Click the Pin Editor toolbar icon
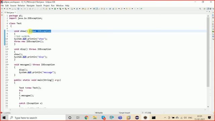Viewport: 215px width, 121px height. click(x=141, y=9)
